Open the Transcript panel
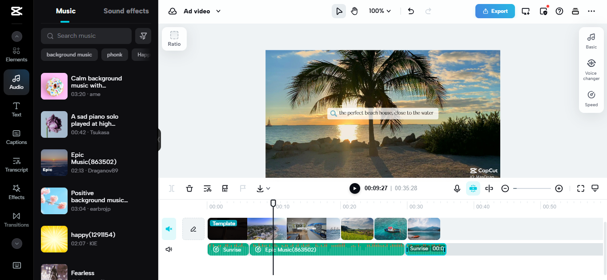Viewport: 607px width, 280px height. (x=16, y=164)
